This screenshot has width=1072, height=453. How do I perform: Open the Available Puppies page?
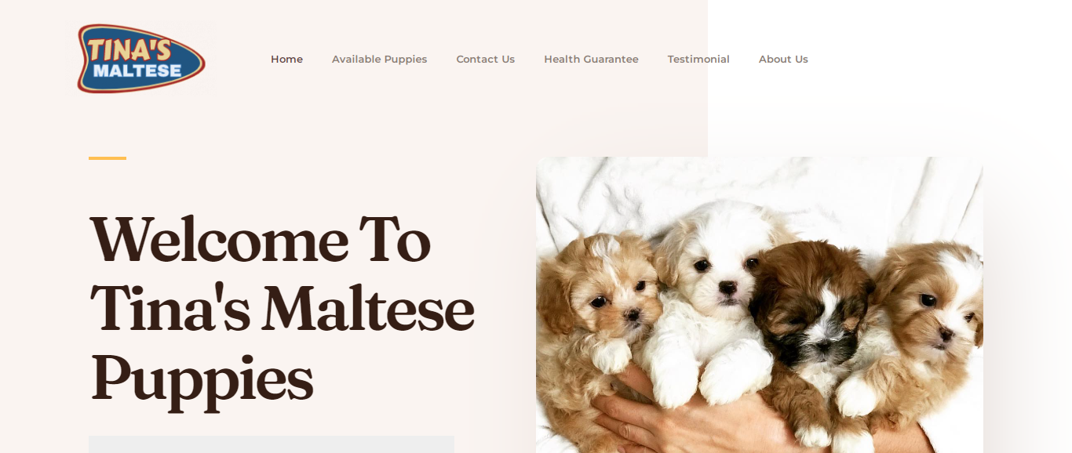pyautogui.click(x=379, y=60)
